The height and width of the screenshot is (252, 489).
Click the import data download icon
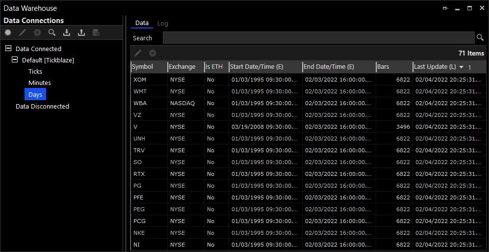(x=67, y=33)
